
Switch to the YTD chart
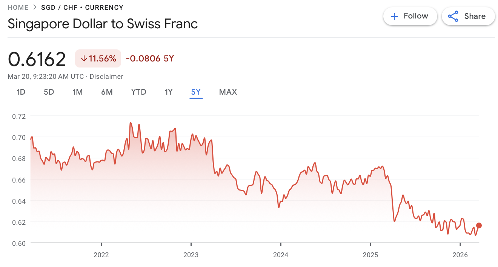138,92
